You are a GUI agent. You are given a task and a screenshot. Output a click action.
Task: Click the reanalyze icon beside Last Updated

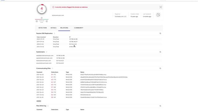coord(158,15)
